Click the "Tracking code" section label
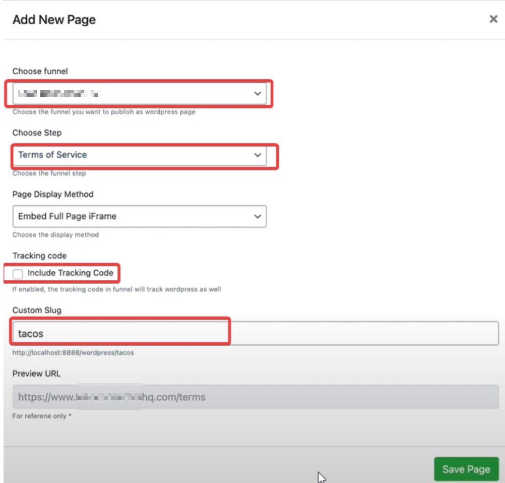The width and height of the screenshot is (505, 483). coord(39,256)
